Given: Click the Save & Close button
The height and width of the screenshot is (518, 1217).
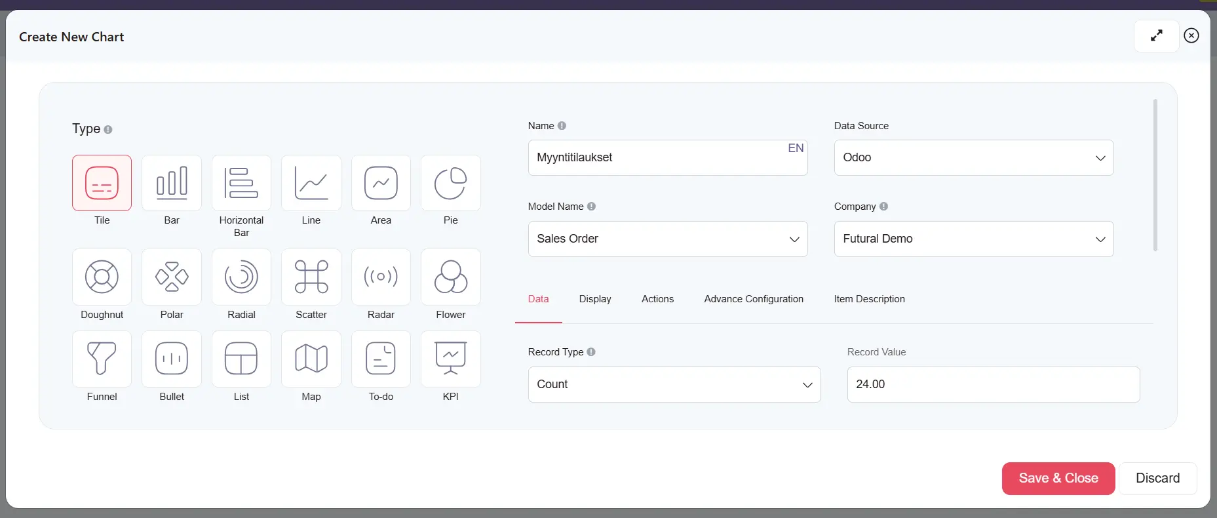Looking at the screenshot, I should 1058,479.
